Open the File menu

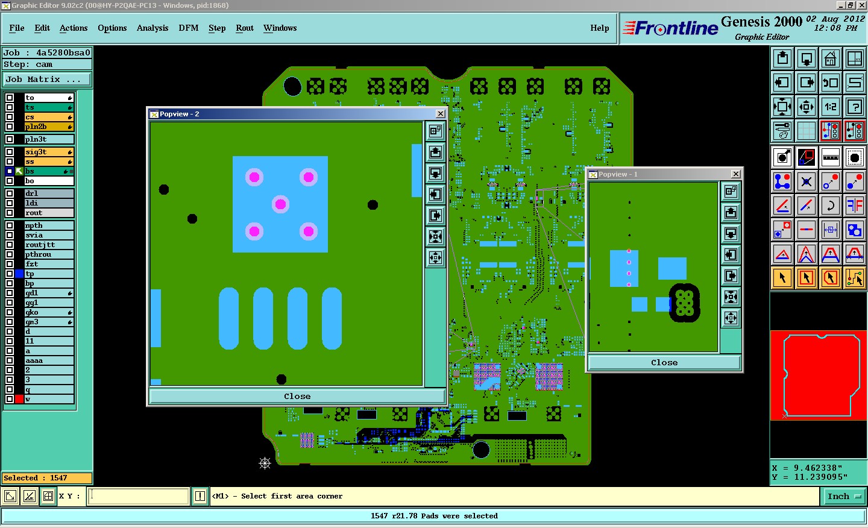click(x=17, y=28)
